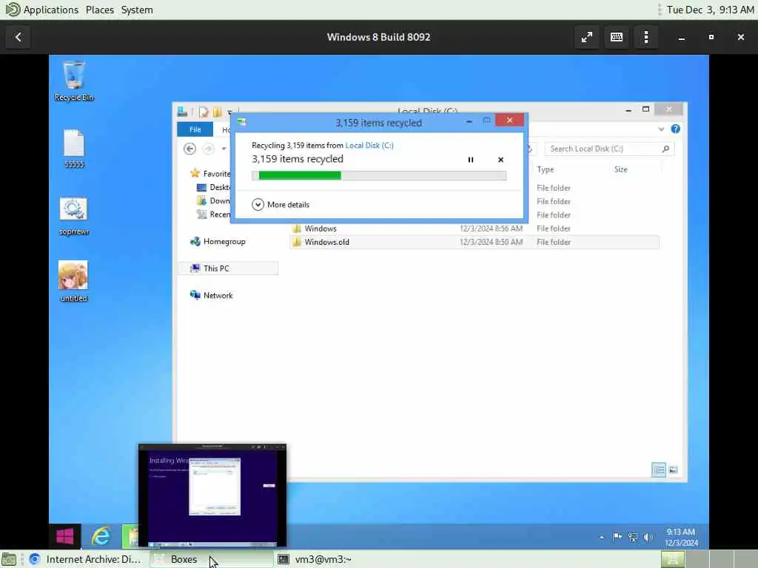Select the soprrewr desktop icon
Image resolution: width=758 pixels, height=568 pixels.
point(73,216)
